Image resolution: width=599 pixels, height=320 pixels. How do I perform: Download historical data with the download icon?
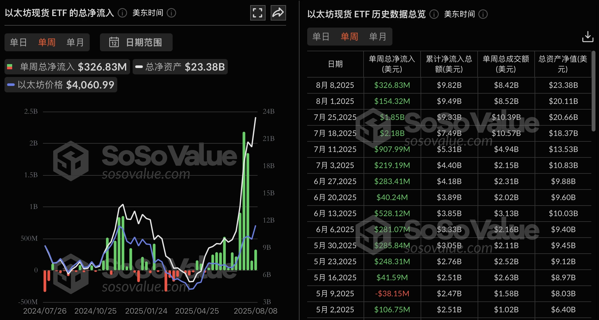(x=587, y=37)
